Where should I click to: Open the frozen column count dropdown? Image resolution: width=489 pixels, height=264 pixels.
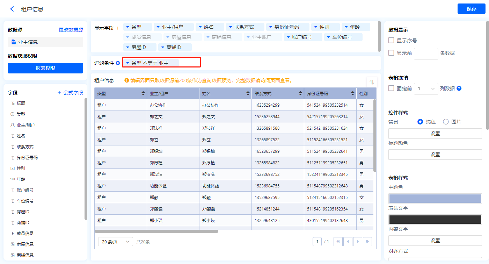pos(426,89)
